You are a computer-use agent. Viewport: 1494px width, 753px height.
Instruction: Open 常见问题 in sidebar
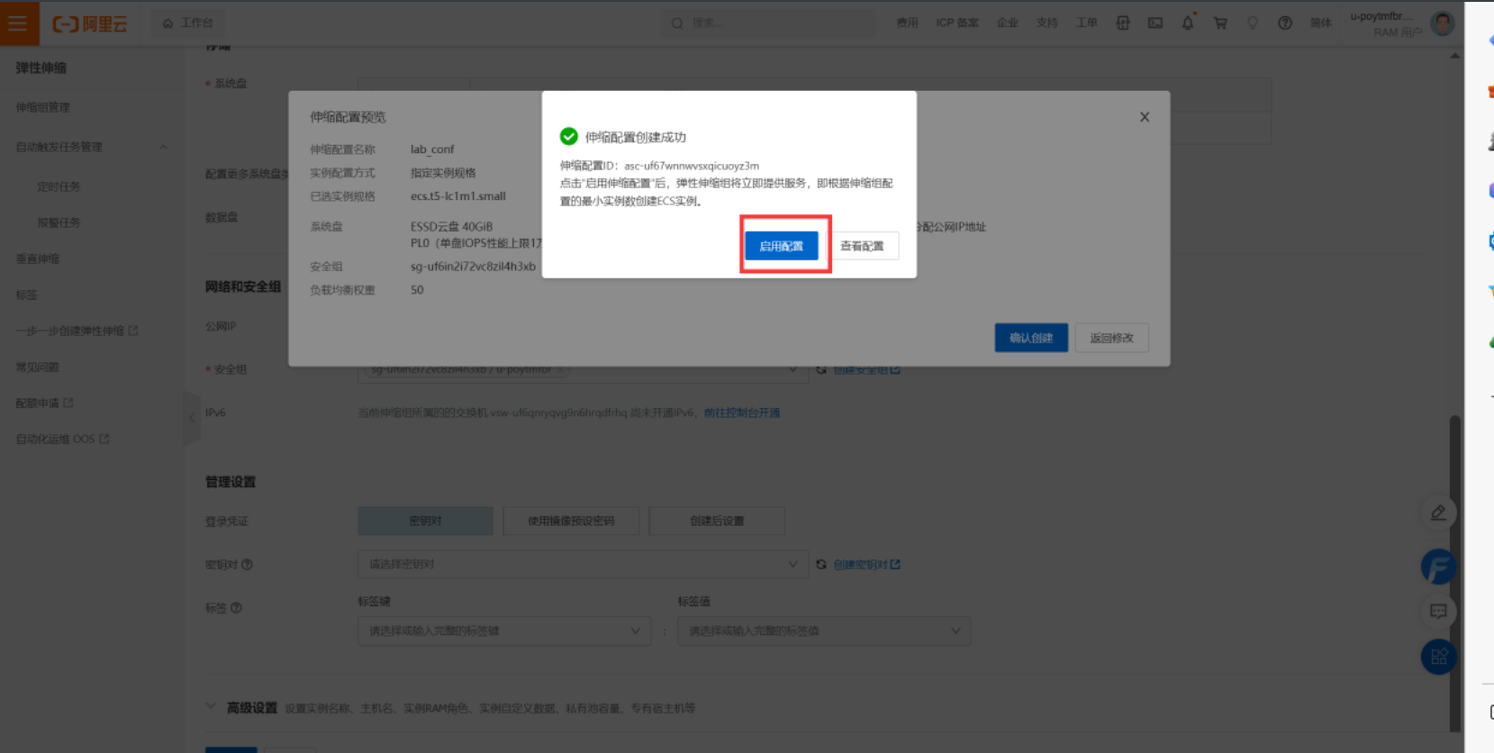37,367
